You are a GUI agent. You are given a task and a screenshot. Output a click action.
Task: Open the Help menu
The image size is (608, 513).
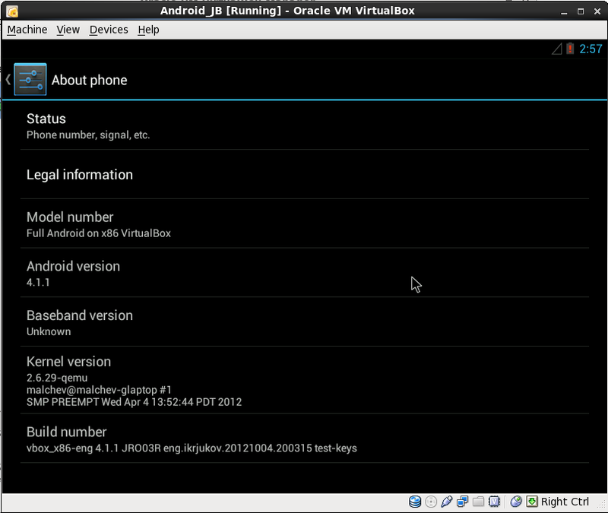(148, 30)
